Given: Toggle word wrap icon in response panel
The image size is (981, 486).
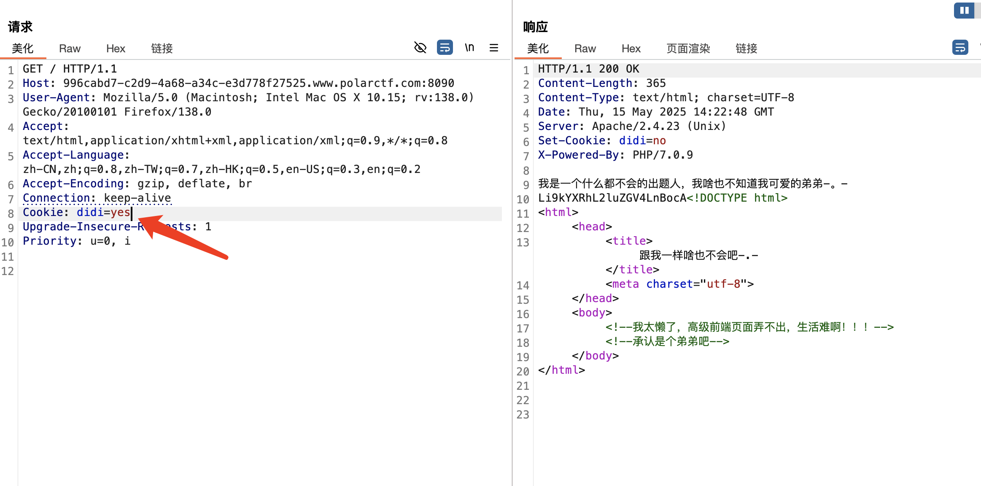Looking at the screenshot, I should [x=960, y=48].
